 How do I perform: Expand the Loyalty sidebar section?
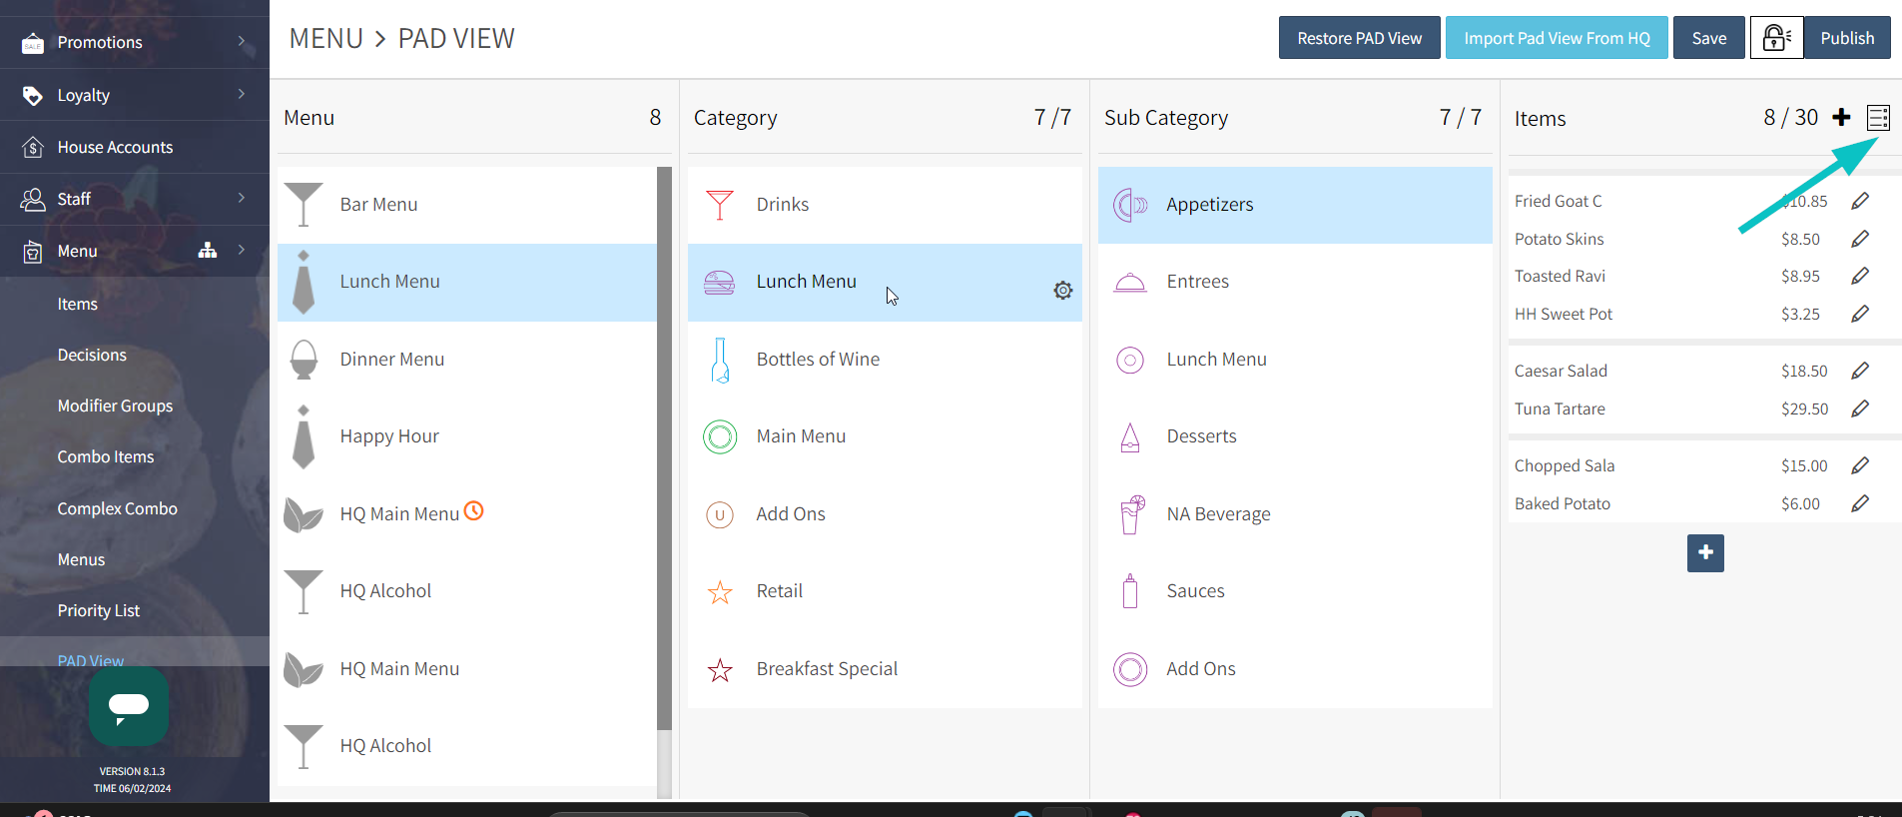[241, 94]
